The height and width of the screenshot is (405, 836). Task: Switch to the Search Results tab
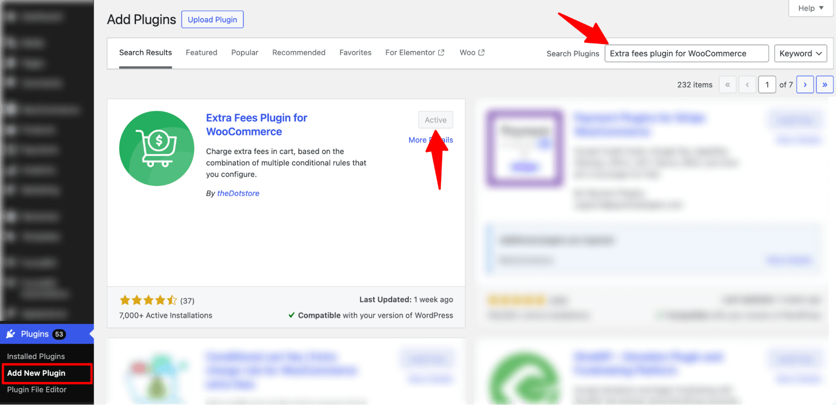pos(146,53)
